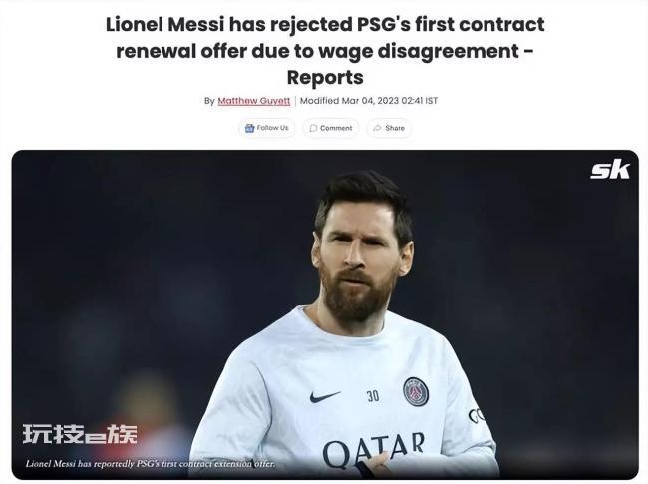Click the Nike swoosh on the shirt
Screen dimensions: 648x484
[x=324, y=397]
